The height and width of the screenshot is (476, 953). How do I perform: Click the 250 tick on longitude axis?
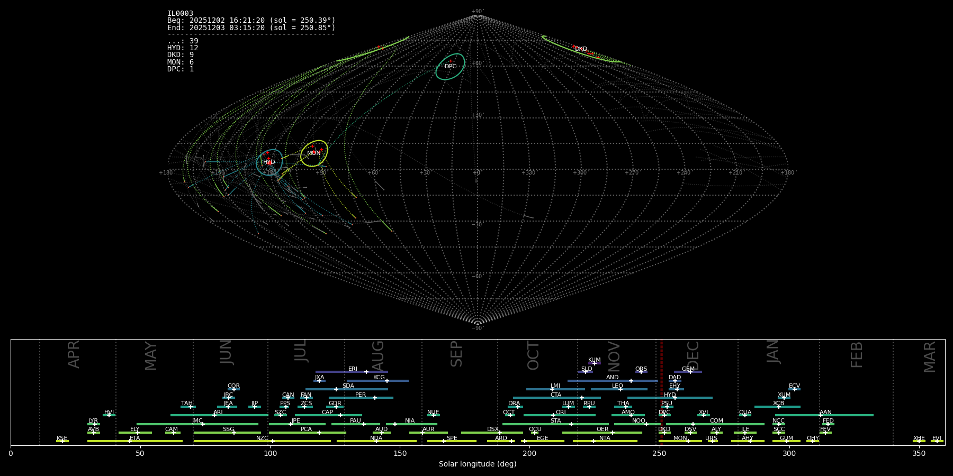coord(659,453)
